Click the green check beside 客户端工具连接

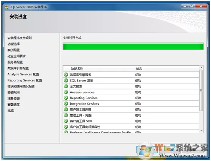point(66,109)
